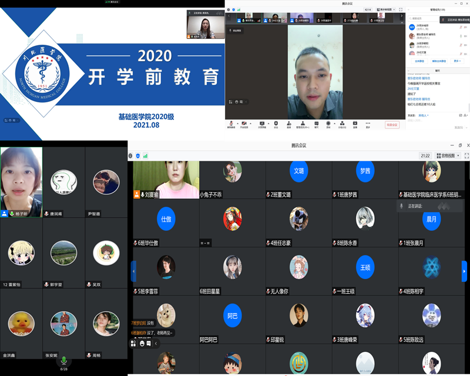The image size is (470, 376).
Task: Go to next page with right blue arrow
Action: tap(465, 271)
